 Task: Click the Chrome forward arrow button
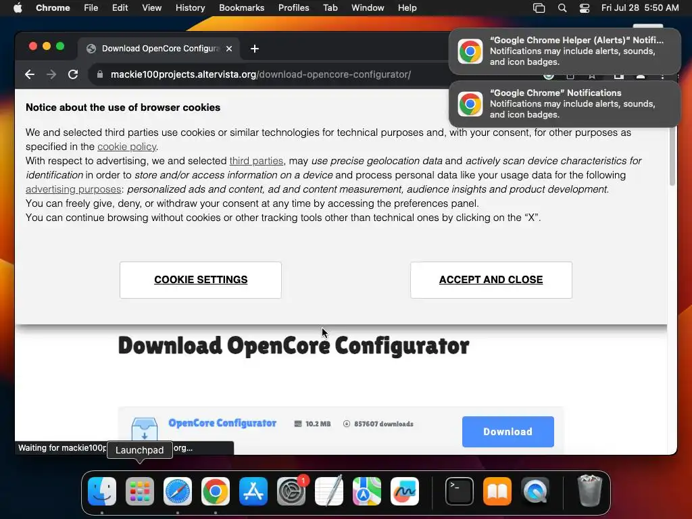(x=51, y=74)
